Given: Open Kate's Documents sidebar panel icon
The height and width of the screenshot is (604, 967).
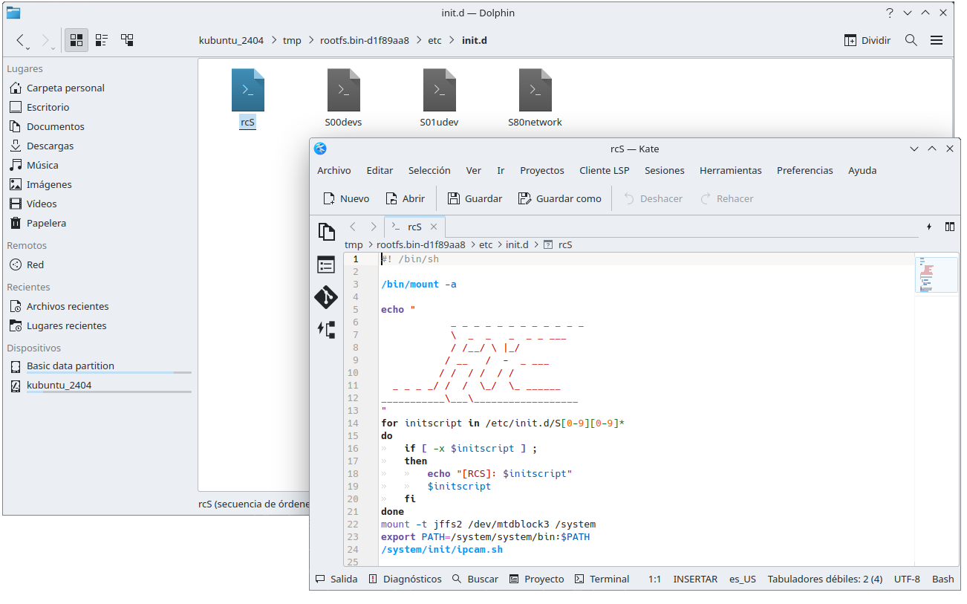Looking at the screenshot, I should (326, 231).
